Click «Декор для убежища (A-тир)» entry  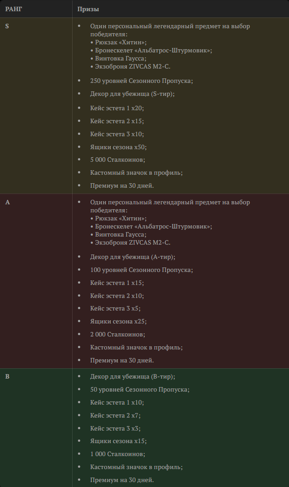(x=133, y=257)
